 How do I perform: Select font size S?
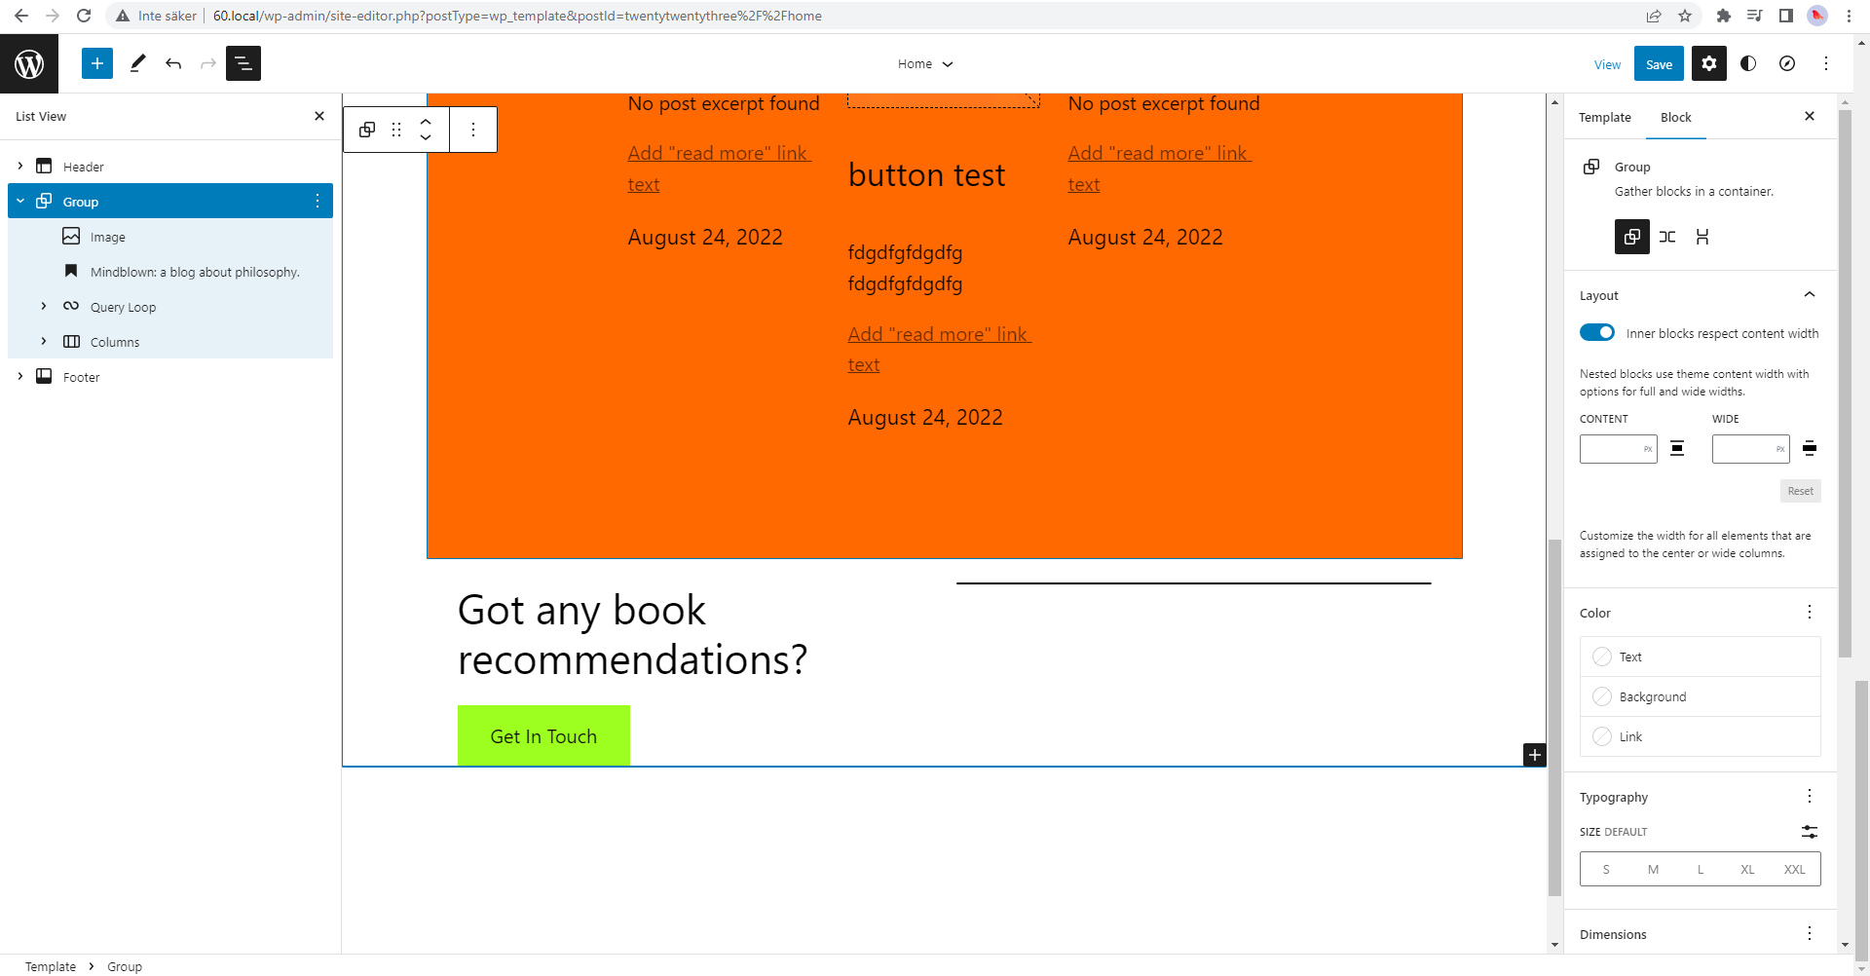pyautogui.click(x=1606, y=869)
